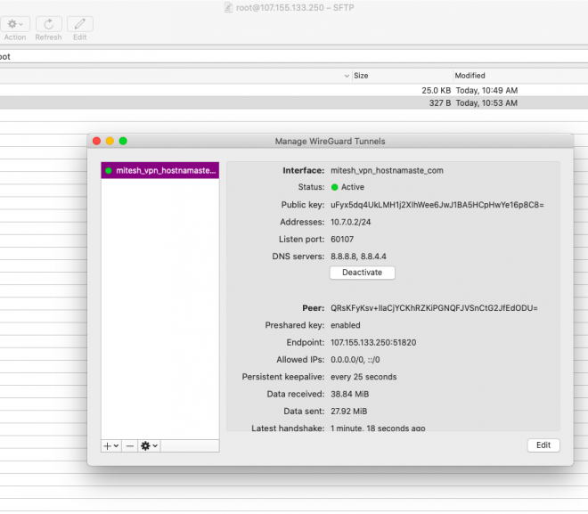Screen dimensions: 588x514
Task: Click the interface name mitesh_vpn_hostnamaste_com
Action: 387,170
